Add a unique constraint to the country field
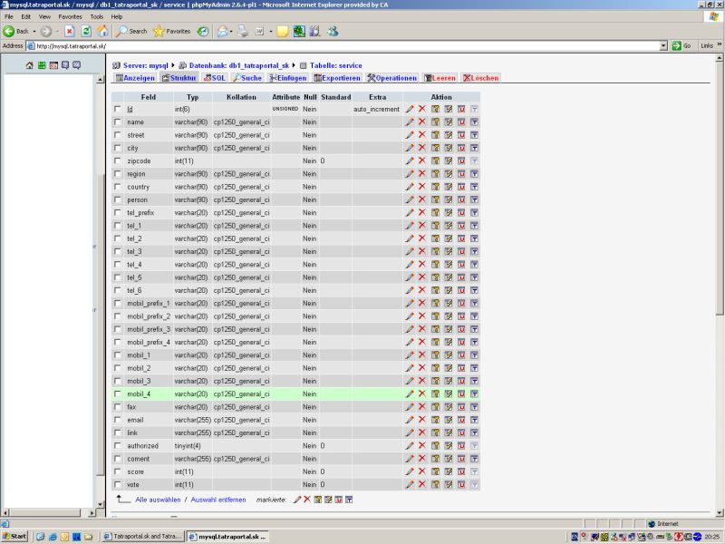 point(461,187)
